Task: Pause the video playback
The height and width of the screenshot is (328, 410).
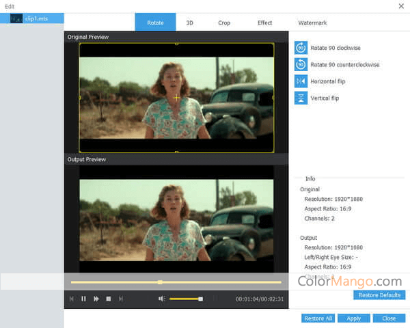Action: tap(84, 299)
